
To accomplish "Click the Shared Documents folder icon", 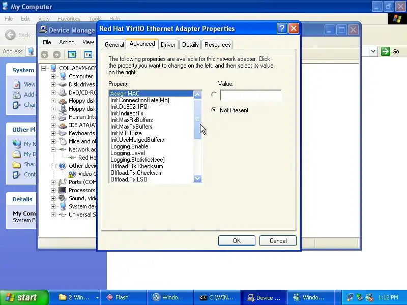I will point(17,164).
